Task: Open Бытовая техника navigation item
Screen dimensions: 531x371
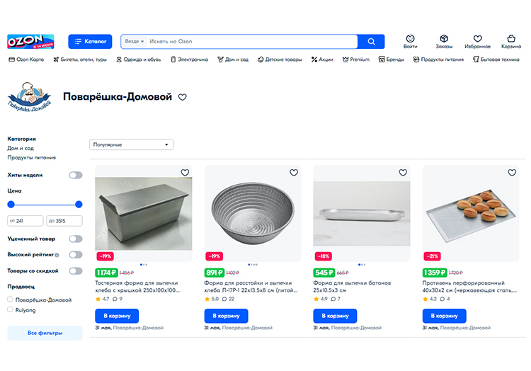Action: pyautogui.click(x=496, y=59)
